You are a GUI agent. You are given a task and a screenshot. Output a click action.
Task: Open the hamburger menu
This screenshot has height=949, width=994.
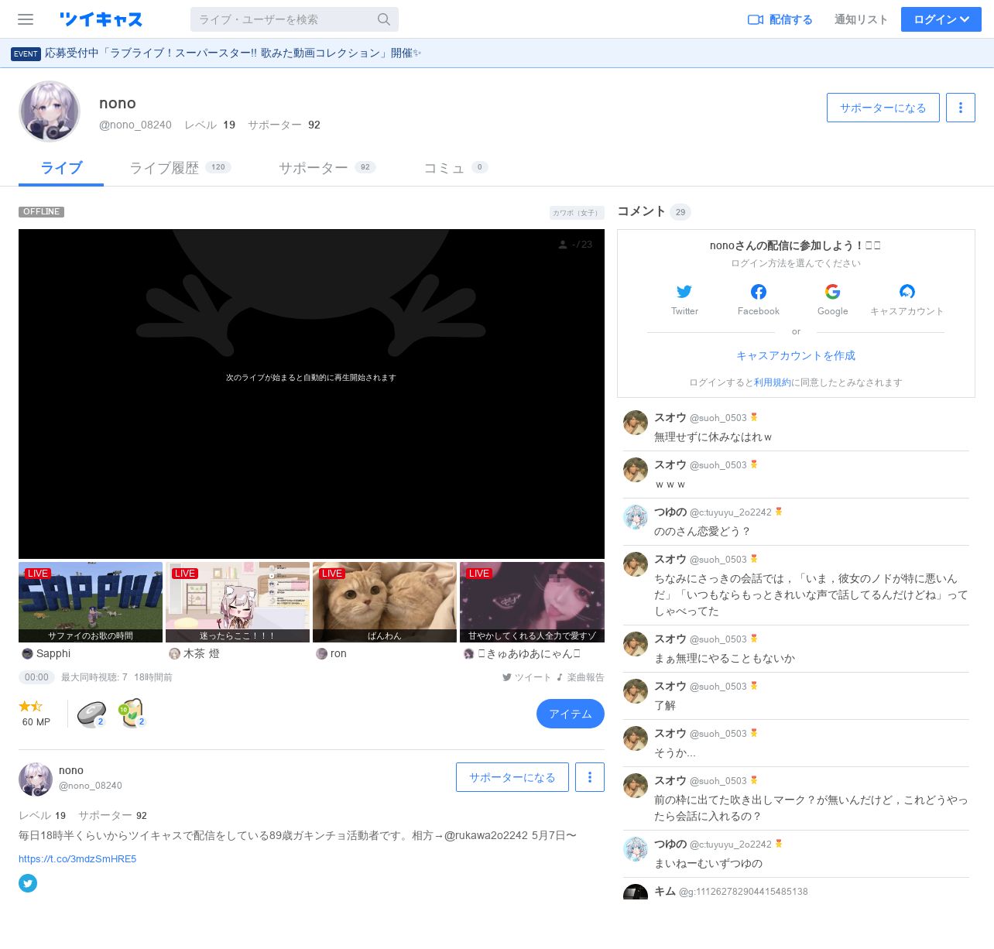click(x=26, y=19)
